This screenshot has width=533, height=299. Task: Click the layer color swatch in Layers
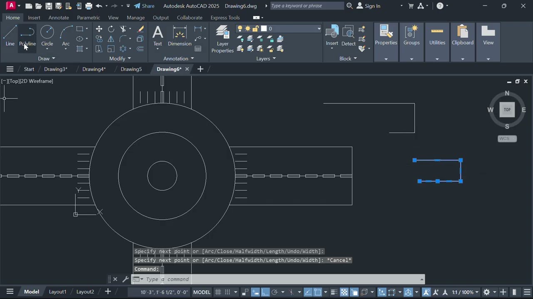point(264,29)
